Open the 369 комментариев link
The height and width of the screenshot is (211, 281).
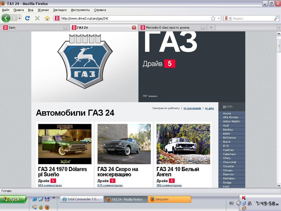pyautogui.click(x=169, y=185)
